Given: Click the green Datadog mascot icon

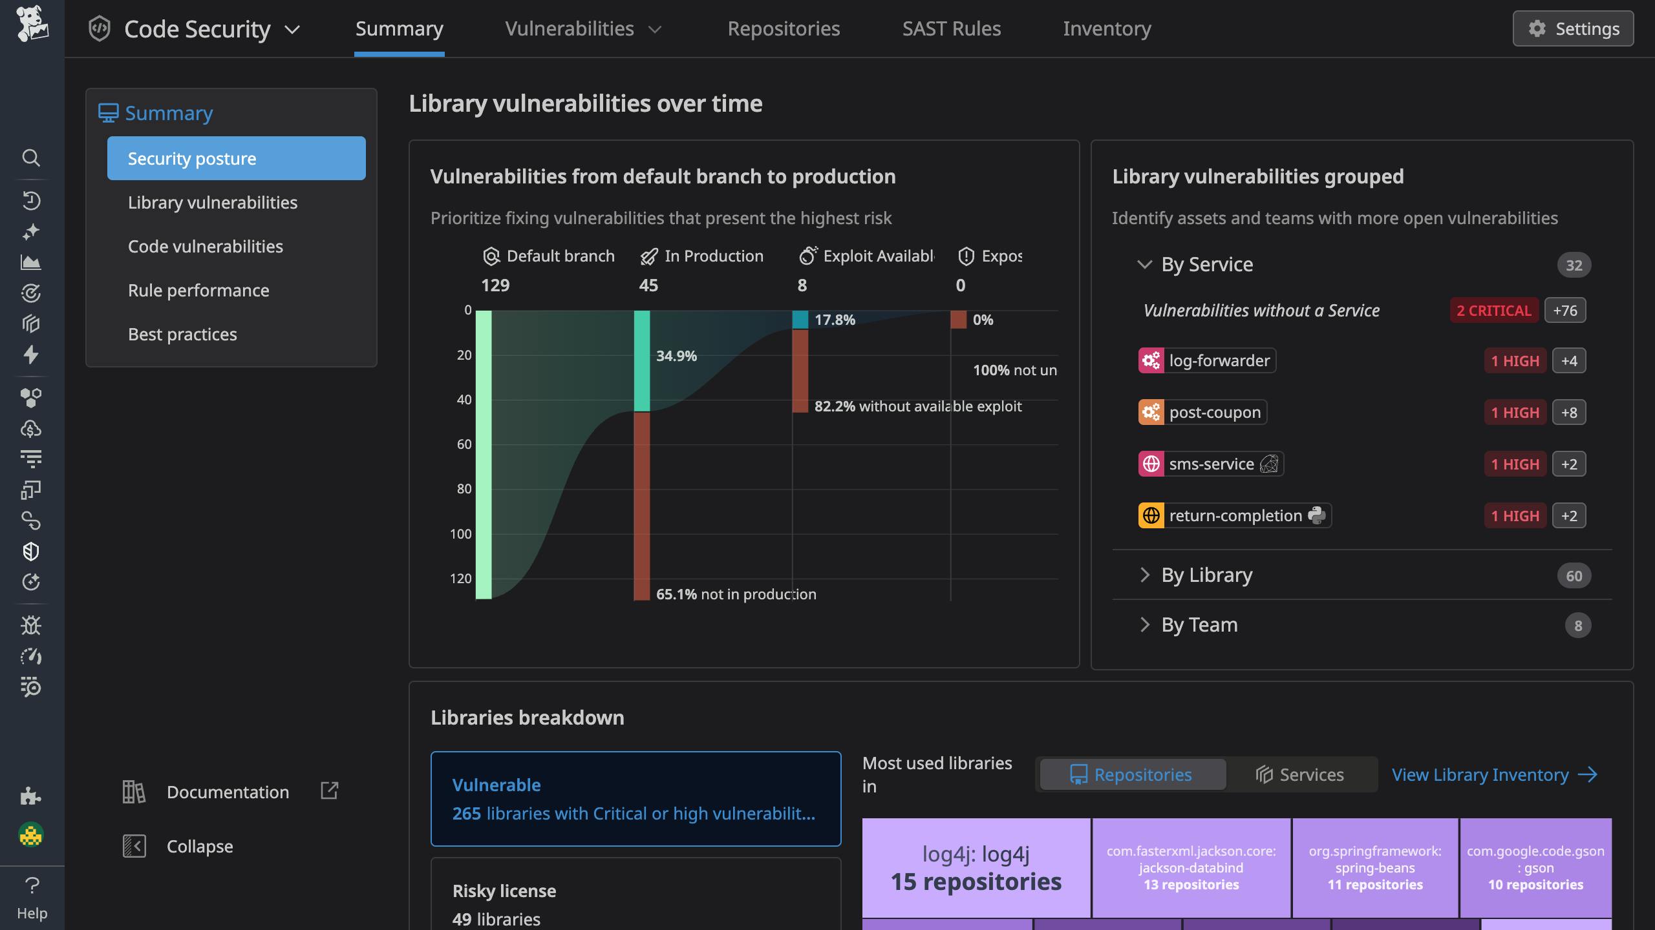Looking at the screenshot, I should (x=31, y=834).
